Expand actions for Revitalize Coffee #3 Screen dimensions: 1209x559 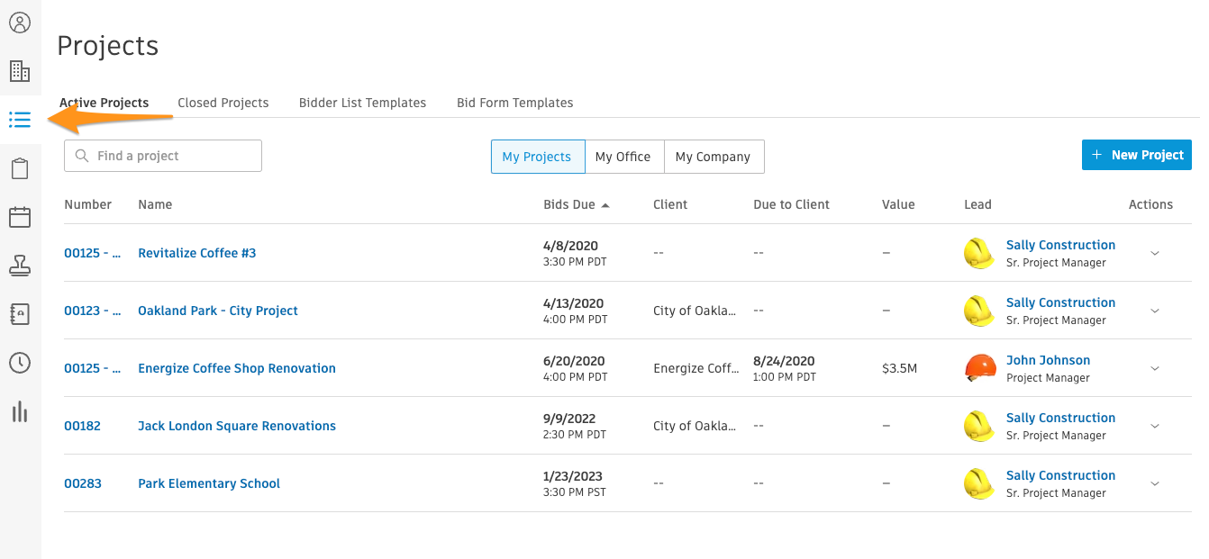tap(1155, 253)
